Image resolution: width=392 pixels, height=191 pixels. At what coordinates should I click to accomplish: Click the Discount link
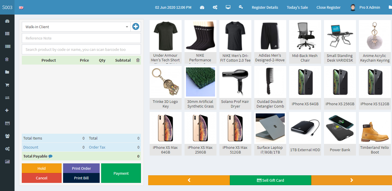point(31,147)
